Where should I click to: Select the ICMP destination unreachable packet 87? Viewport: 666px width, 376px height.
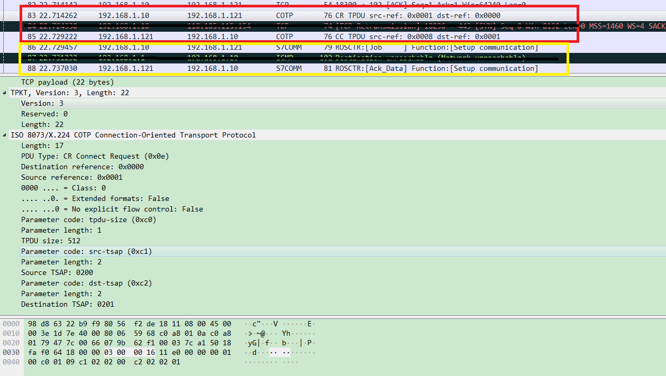pos(159,58)
